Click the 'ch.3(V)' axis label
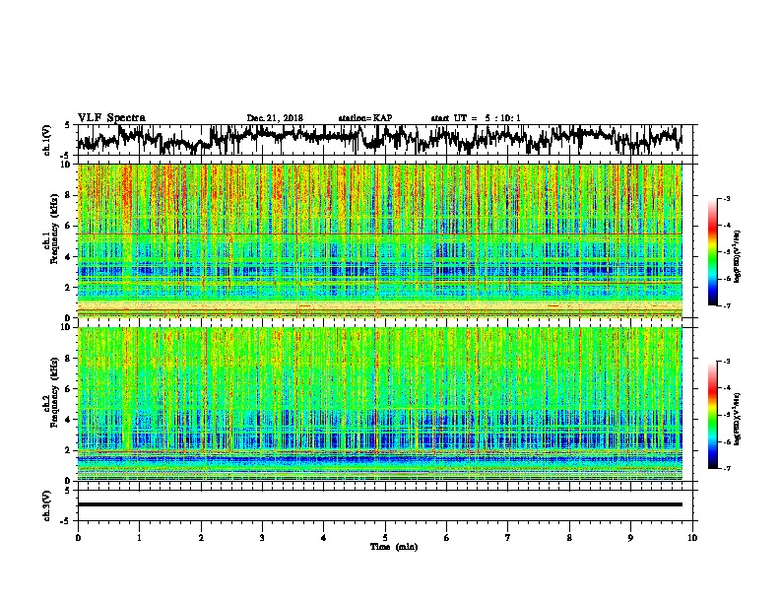The height and width of the screenshot is (603, 780). pos(46,505)
